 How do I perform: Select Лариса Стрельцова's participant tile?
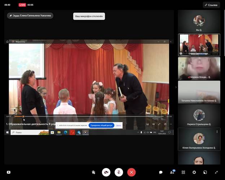pyautogui.click(x=199, y=115)
